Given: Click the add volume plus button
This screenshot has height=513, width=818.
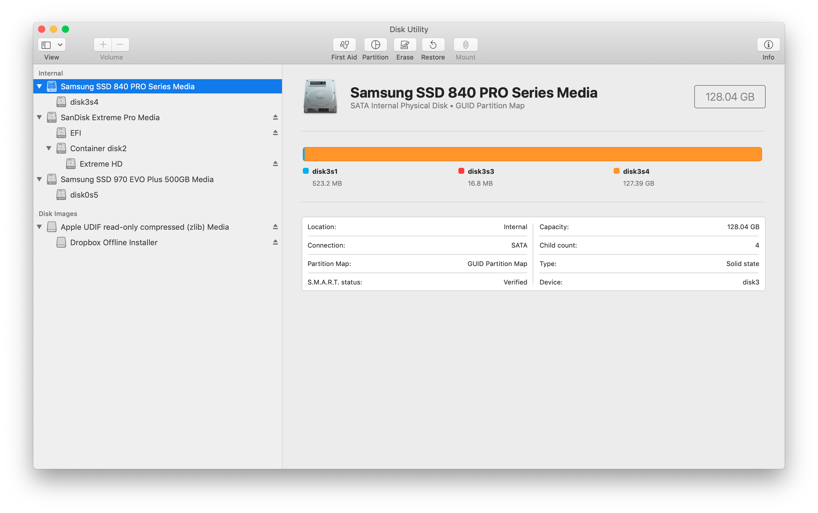Looking at the screenshot, I should (x=103, y=45).
